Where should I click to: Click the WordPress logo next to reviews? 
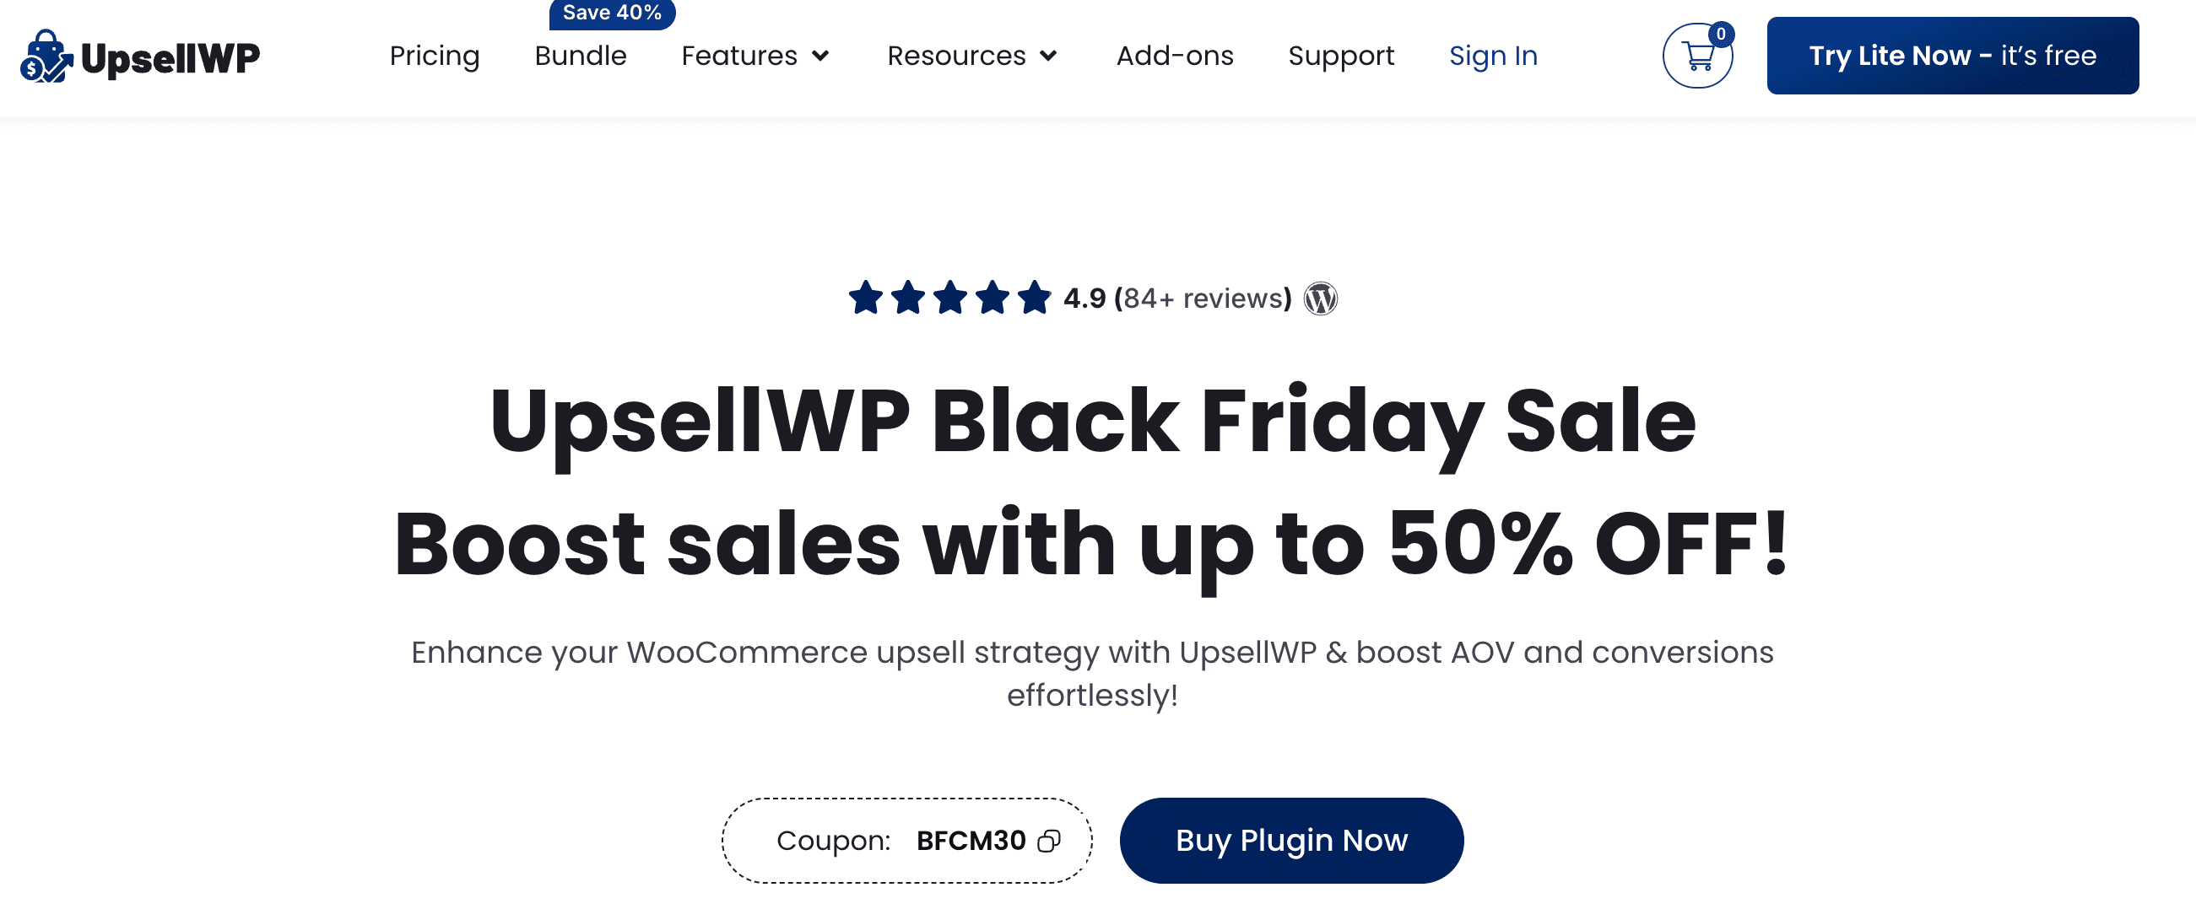pos(1321,299)
